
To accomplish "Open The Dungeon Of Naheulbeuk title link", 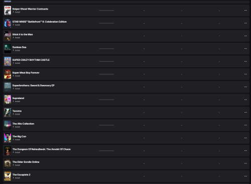I will [42, 149].
